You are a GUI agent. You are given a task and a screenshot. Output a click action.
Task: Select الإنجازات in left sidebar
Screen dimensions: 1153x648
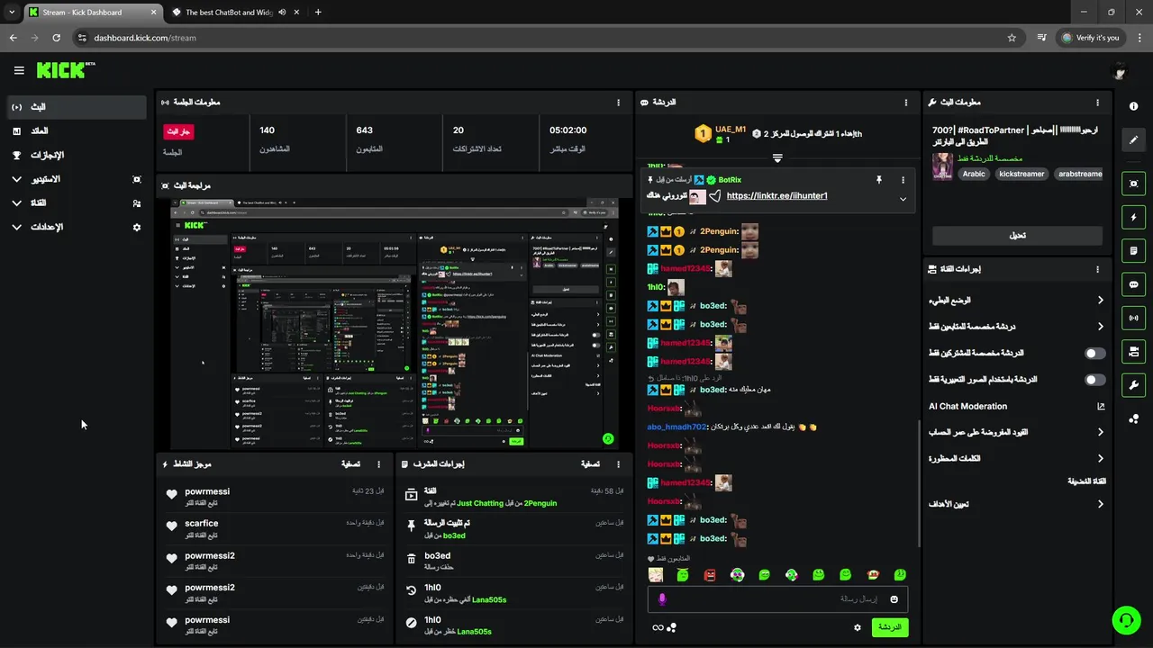(77, 155)
